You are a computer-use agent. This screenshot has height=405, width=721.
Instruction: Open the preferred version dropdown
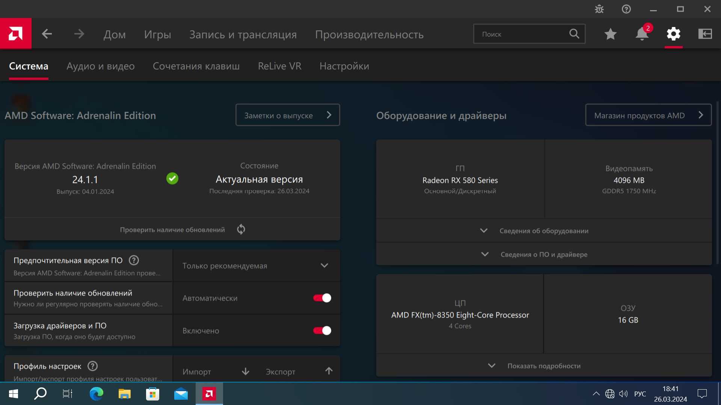[x=256, y=265]
